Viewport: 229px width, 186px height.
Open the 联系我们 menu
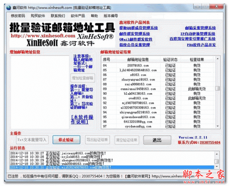point(58,16)
